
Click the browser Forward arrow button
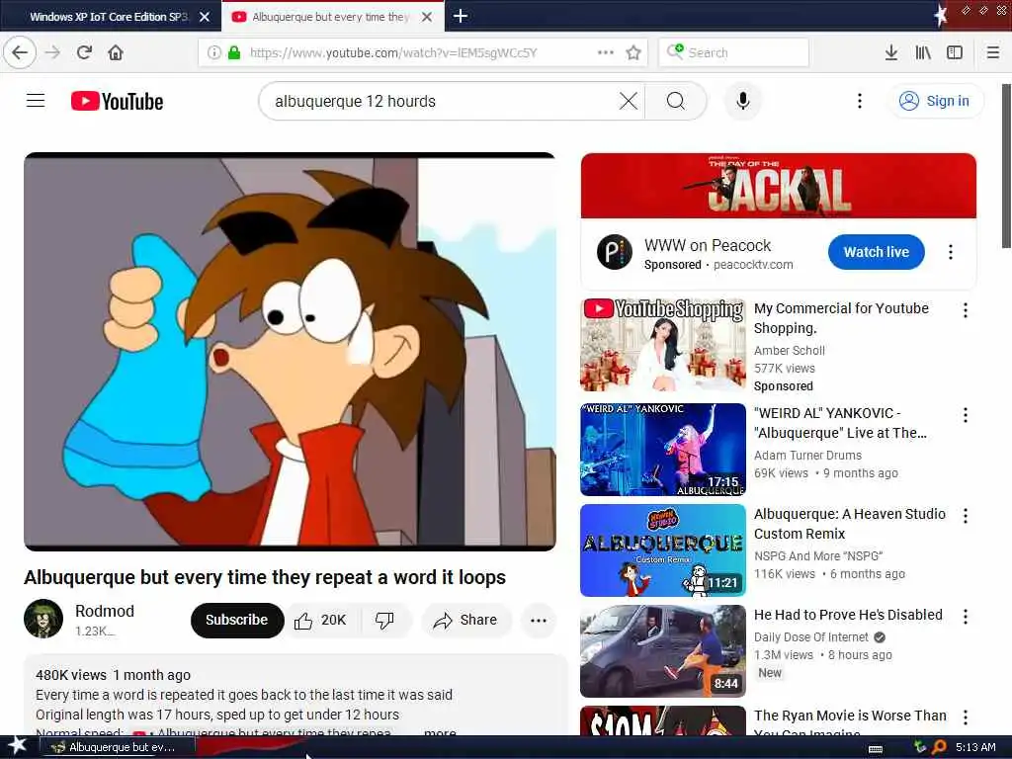point(52,52)
